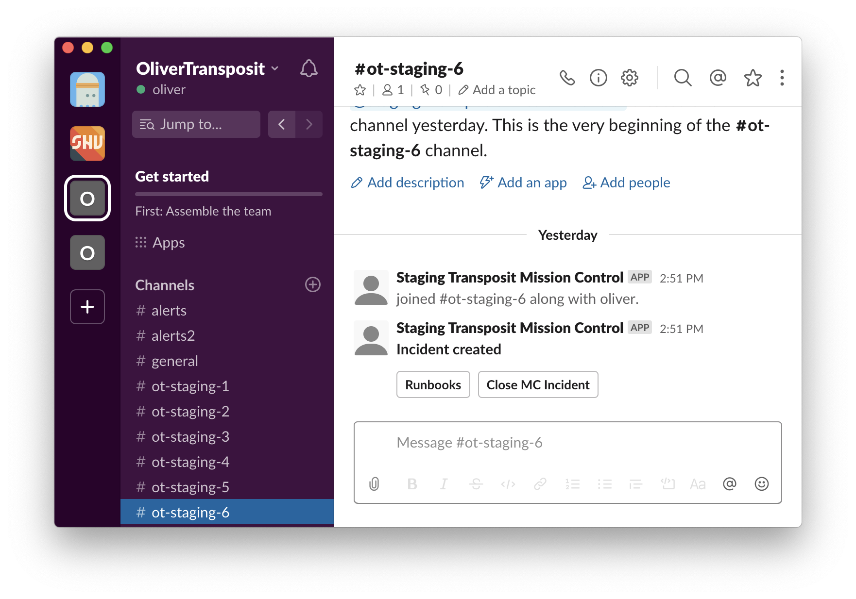Click the oliver presence status
The width and height of the screenshot is (856, 599).
[x=161, y=90]
